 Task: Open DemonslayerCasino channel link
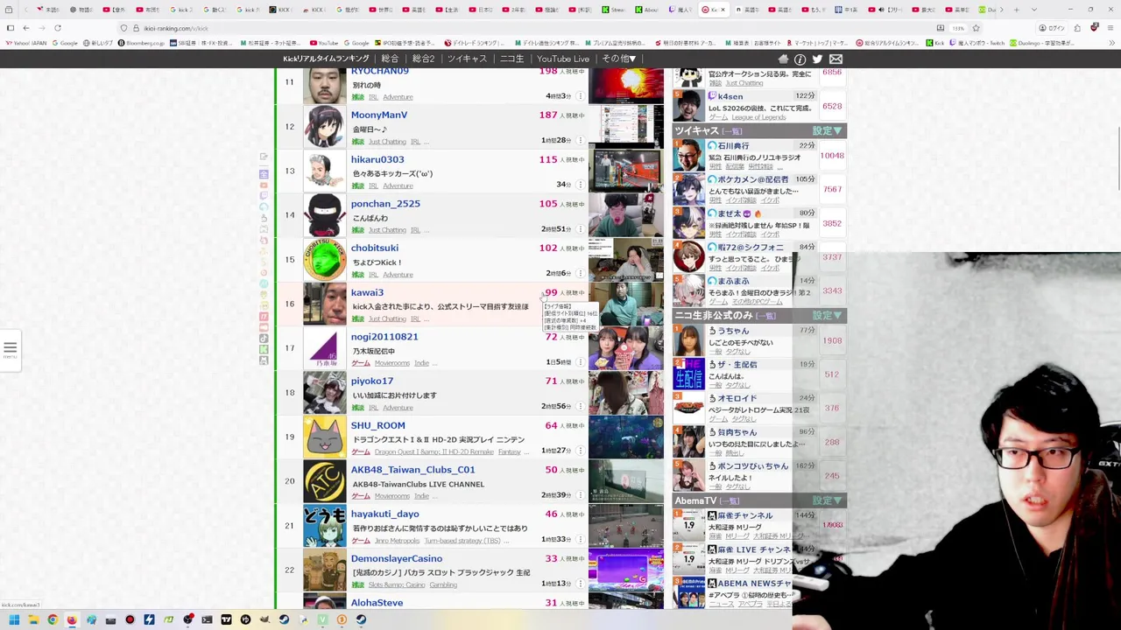coord(397,558)
